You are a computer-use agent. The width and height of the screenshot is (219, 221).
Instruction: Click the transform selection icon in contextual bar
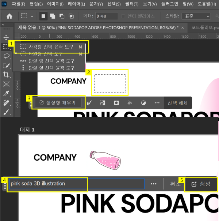tap(103, 103)
